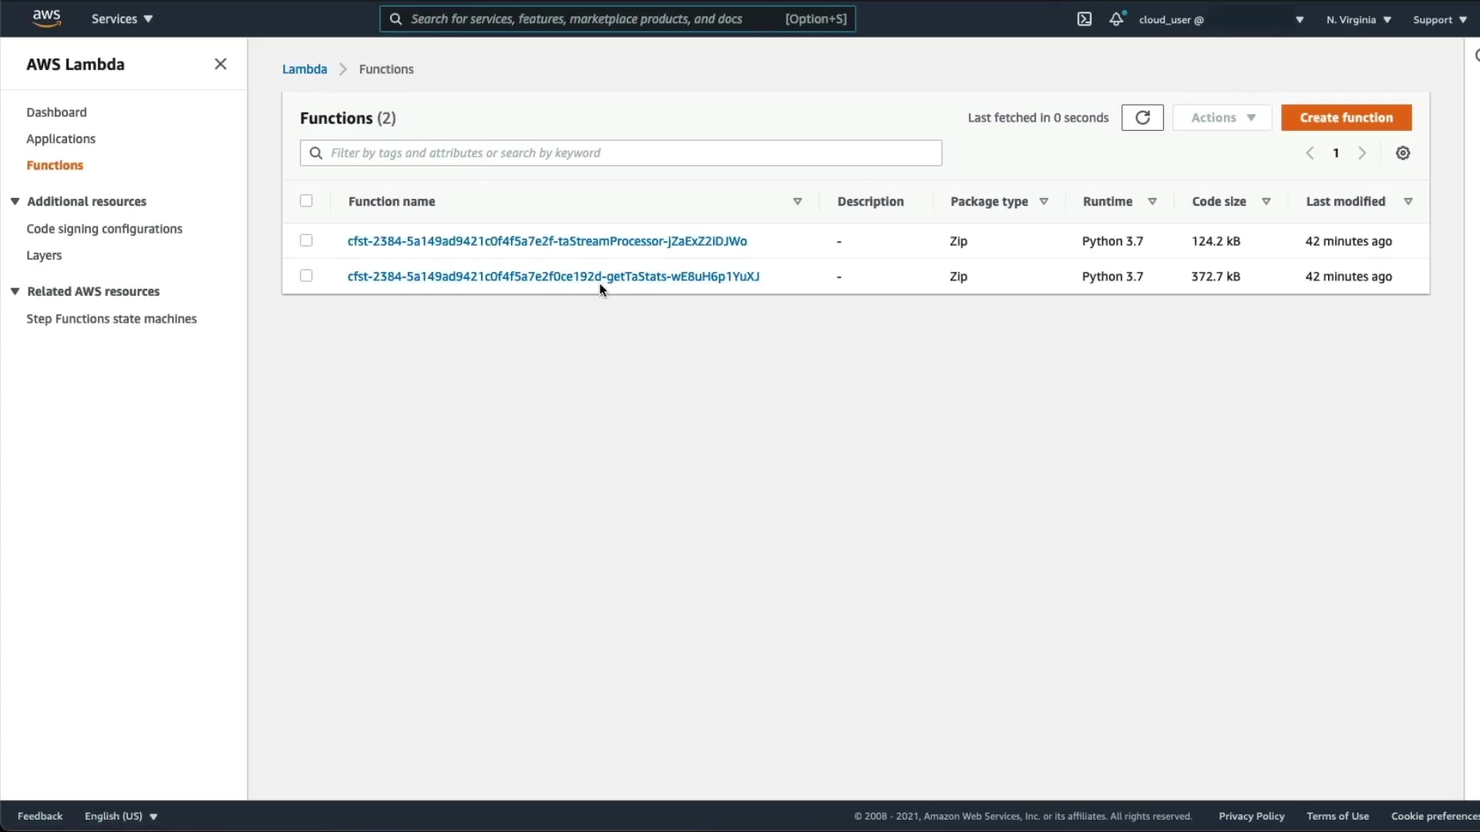Refresh the functions list

[1142, 118]
